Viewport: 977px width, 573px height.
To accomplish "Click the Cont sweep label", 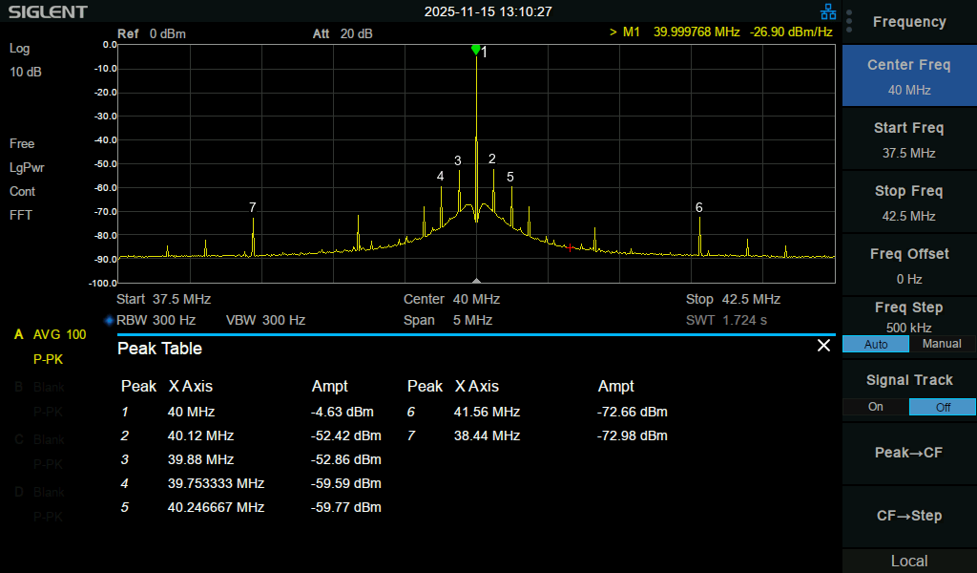I will [x=23, y=191].
